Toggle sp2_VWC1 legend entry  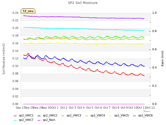24,116
